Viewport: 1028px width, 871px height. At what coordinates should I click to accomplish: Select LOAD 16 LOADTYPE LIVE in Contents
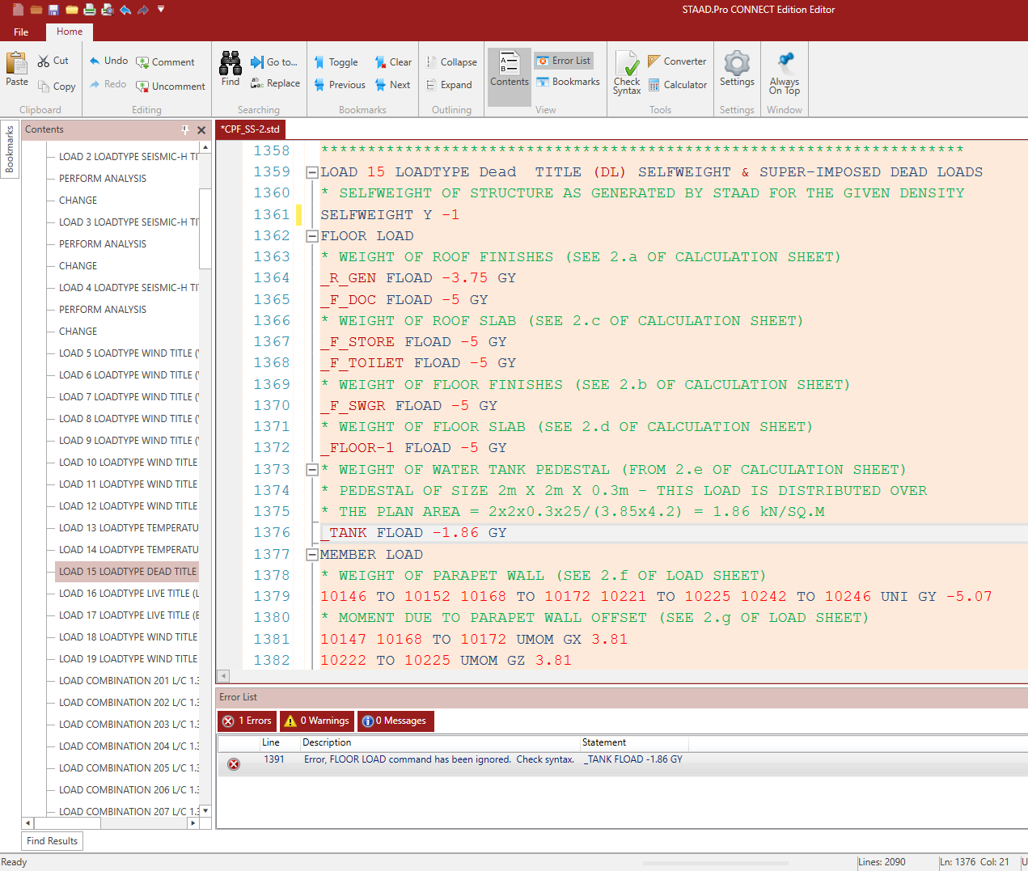pyautogui.click(x=128, y=594)
